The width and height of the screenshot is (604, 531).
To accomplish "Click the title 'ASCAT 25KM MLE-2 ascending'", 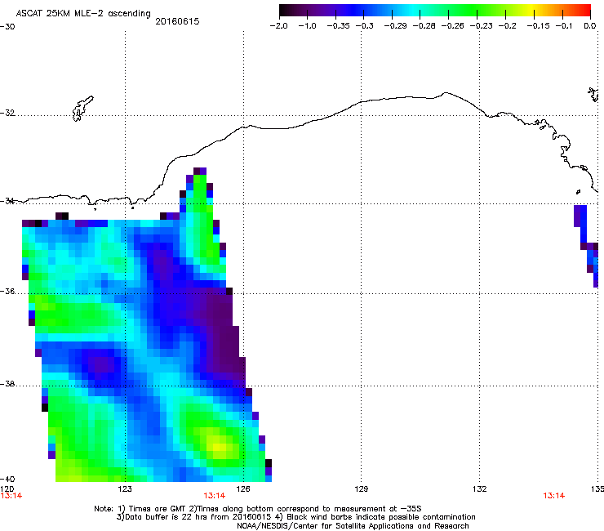I will point(83,14).
